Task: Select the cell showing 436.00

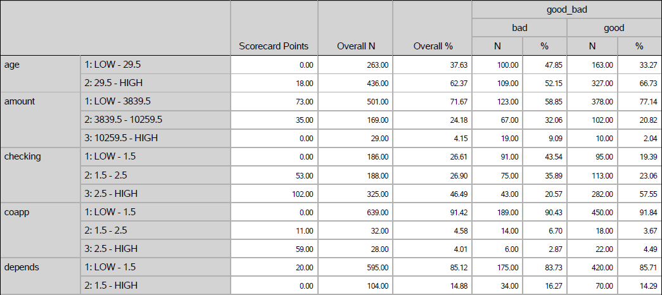Action: point(377,83)
